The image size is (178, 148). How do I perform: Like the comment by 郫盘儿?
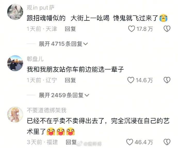[x=131, y=80]
